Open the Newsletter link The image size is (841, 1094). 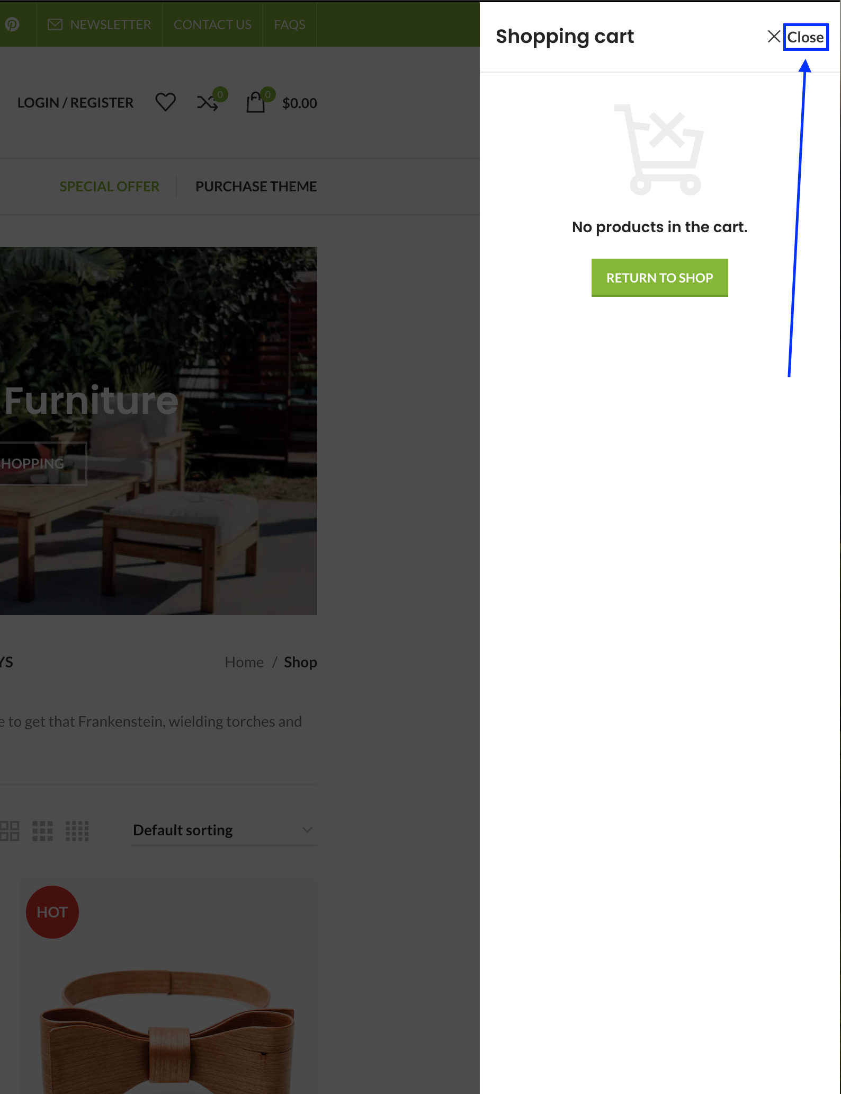pos(99,24)
